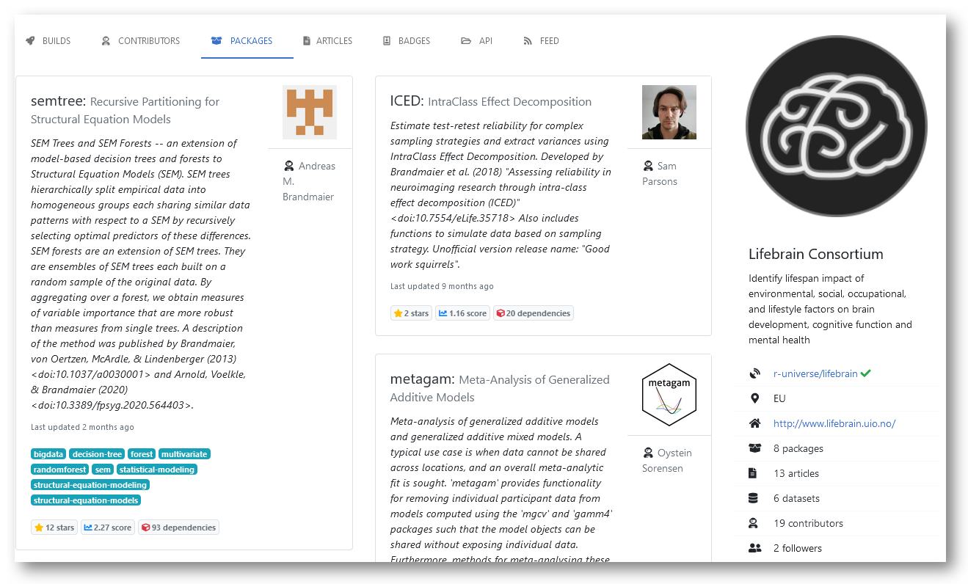The height and width of the screenshot is (584, 968).
Task: Switch to the Articles tab
Action: point(327,41)
